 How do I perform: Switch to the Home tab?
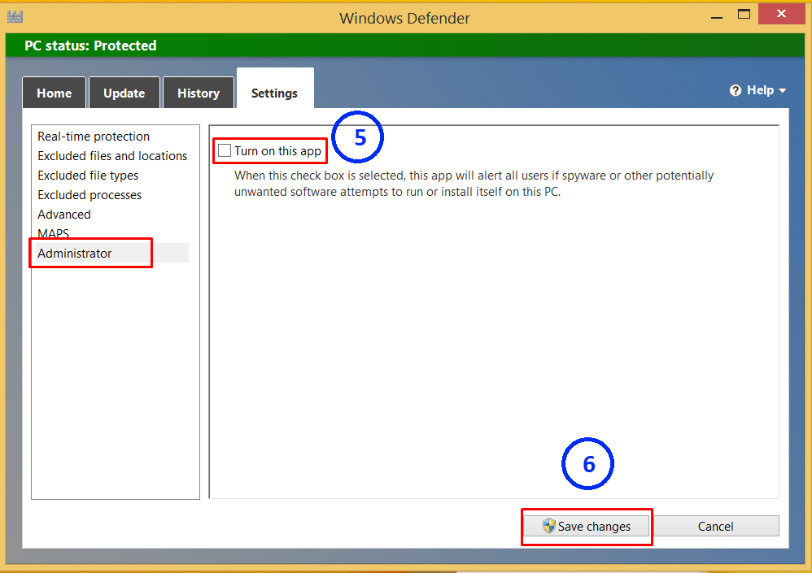(54, 93)
